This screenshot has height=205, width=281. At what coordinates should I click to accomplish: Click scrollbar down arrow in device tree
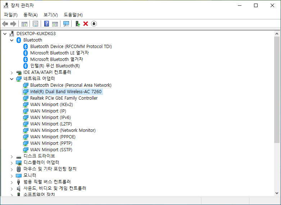point(277,193)
